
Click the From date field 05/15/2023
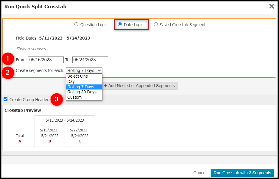[x=46, y=60]
